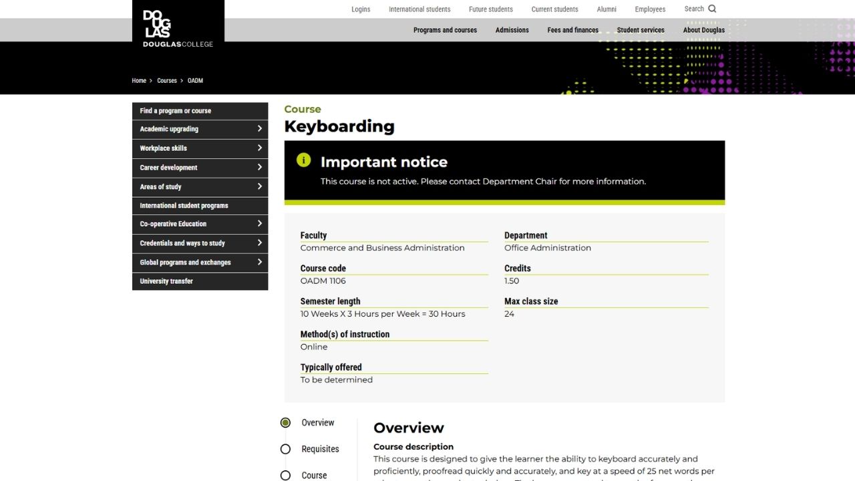This screenshot has width=855, height=481.
Task: Click the 1.50 credits value
Action: (x=512, y=281)
